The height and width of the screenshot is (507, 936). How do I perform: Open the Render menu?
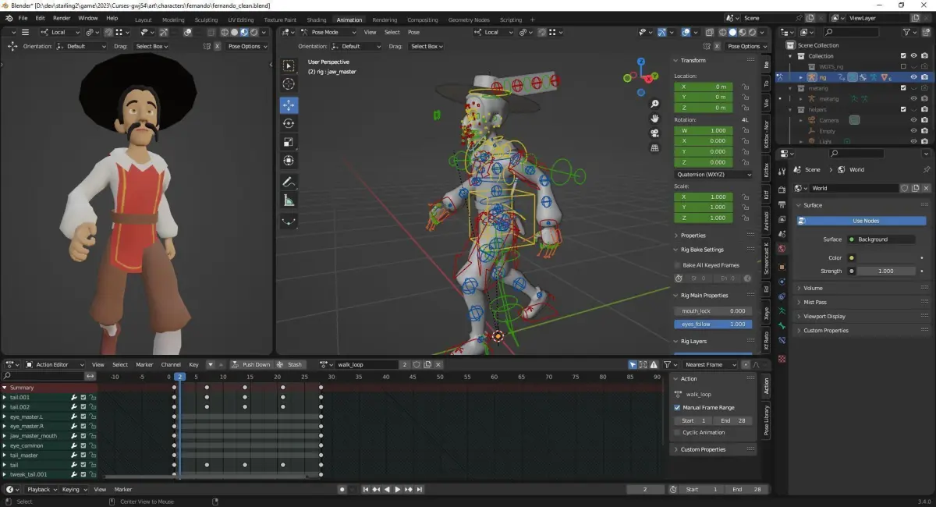coord(62,18)
